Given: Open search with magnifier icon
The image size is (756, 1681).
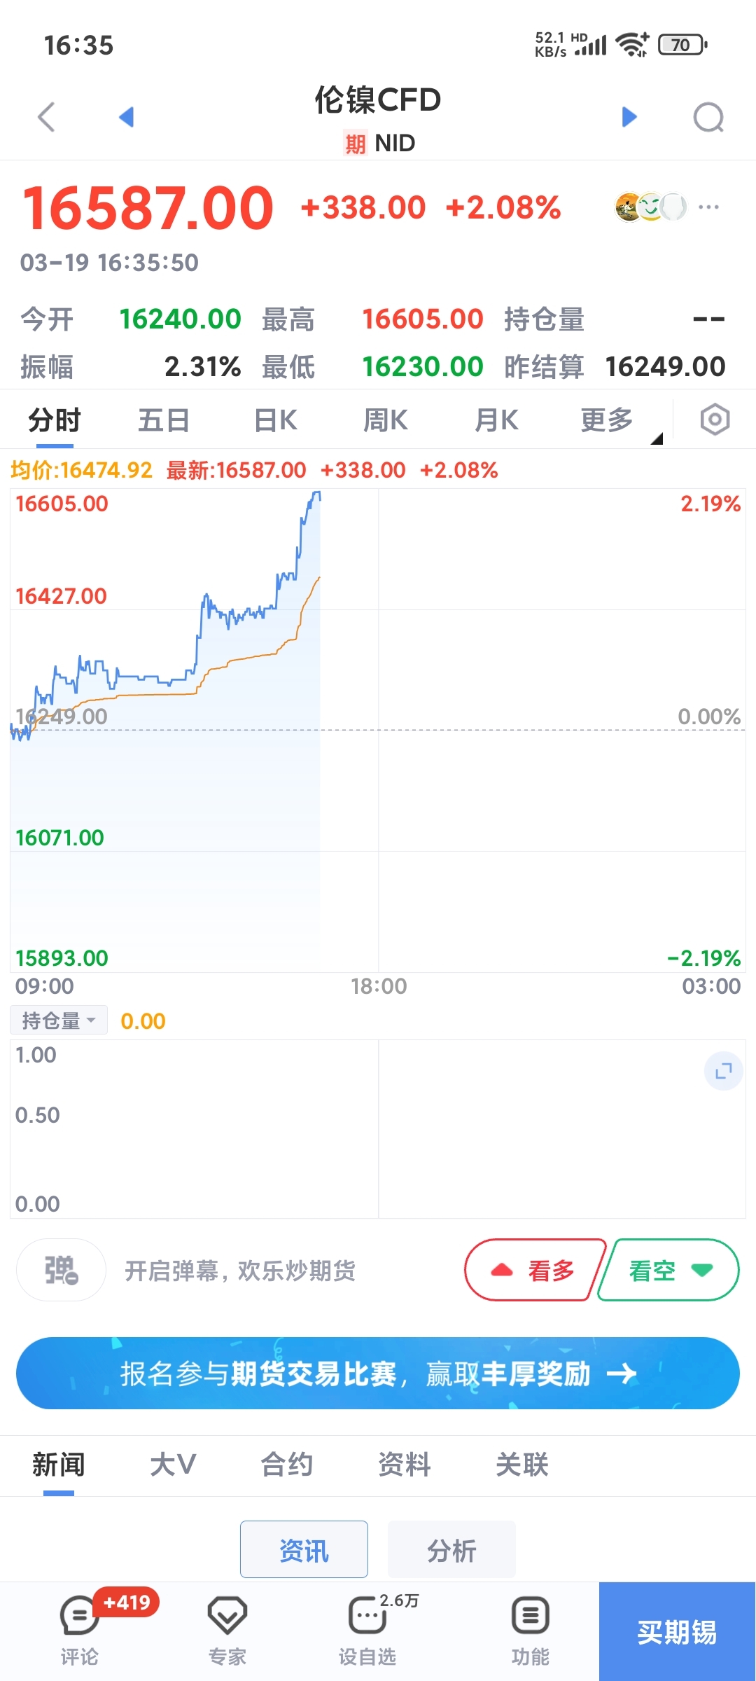Looking at the screenshot, I should coord(708,117).
